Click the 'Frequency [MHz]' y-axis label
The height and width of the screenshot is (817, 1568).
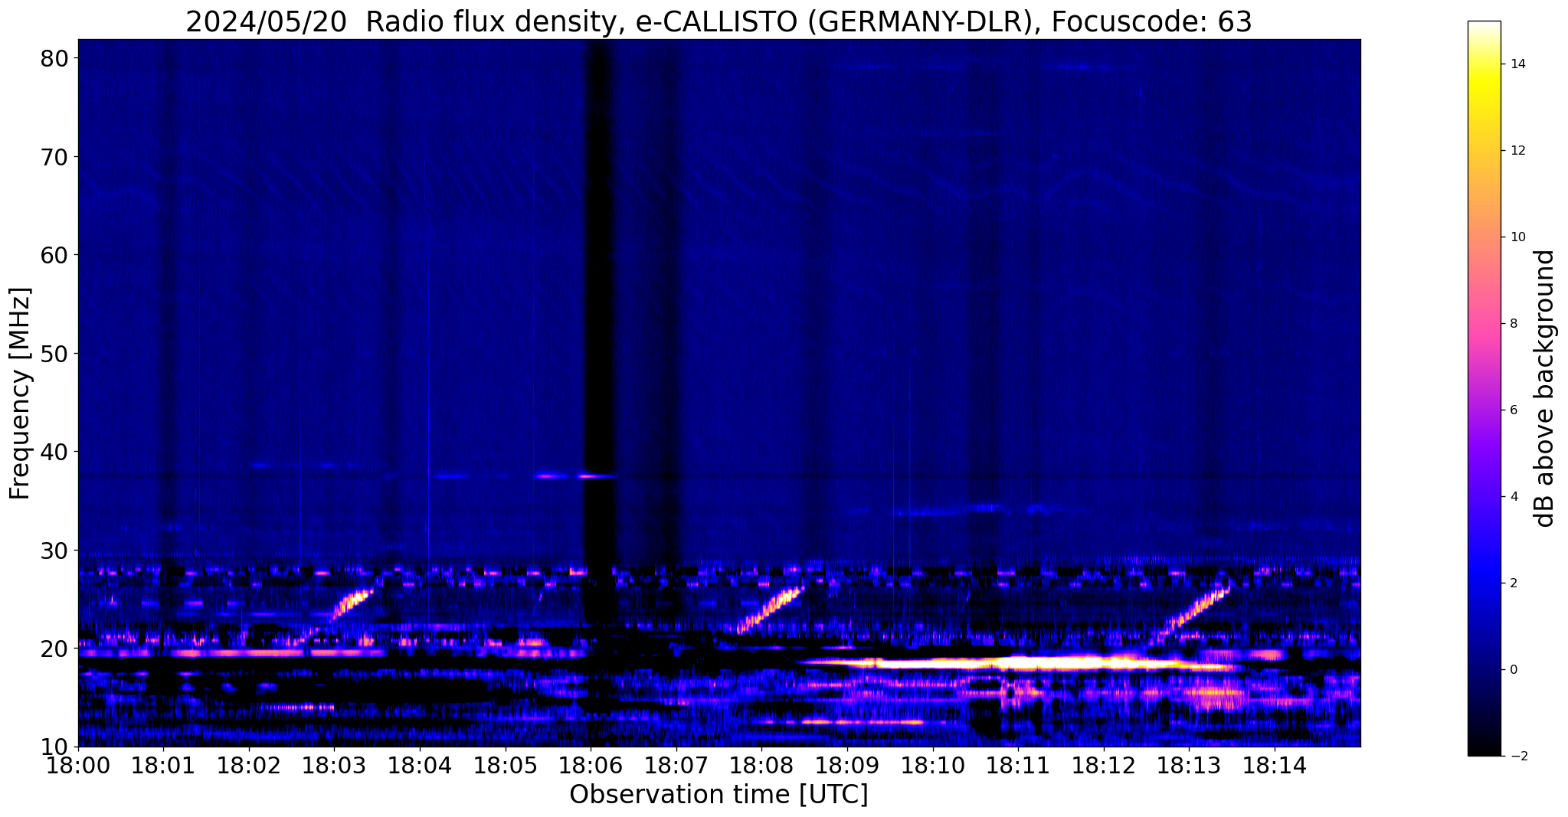click(20, 393)
